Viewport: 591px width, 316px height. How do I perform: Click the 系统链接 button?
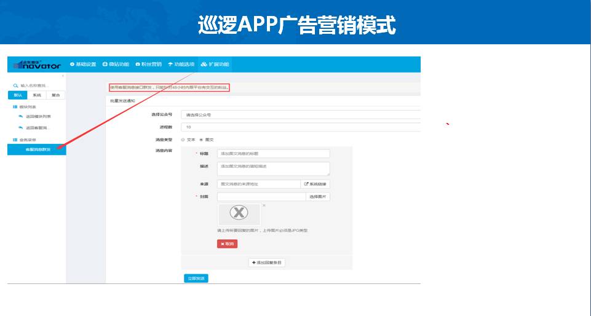(315, 184)
